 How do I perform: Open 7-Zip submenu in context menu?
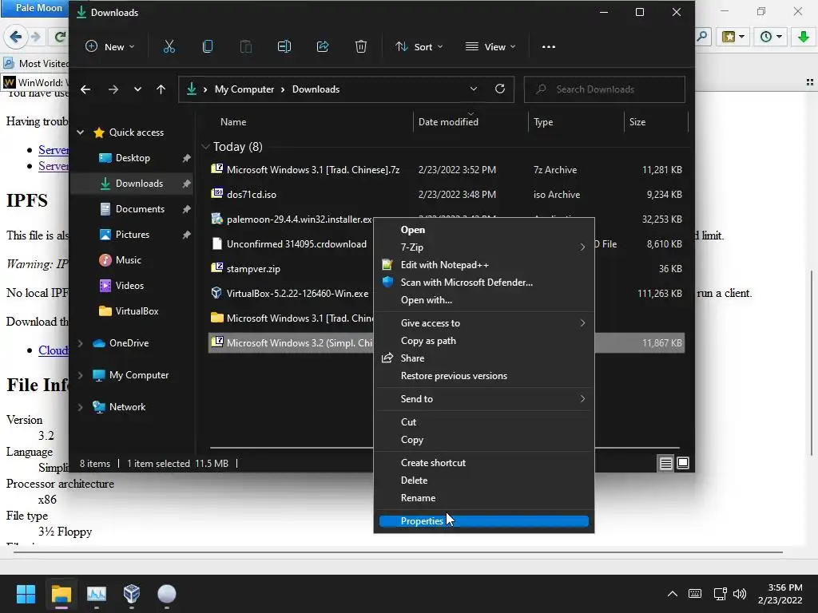click(x=483, y=247)
